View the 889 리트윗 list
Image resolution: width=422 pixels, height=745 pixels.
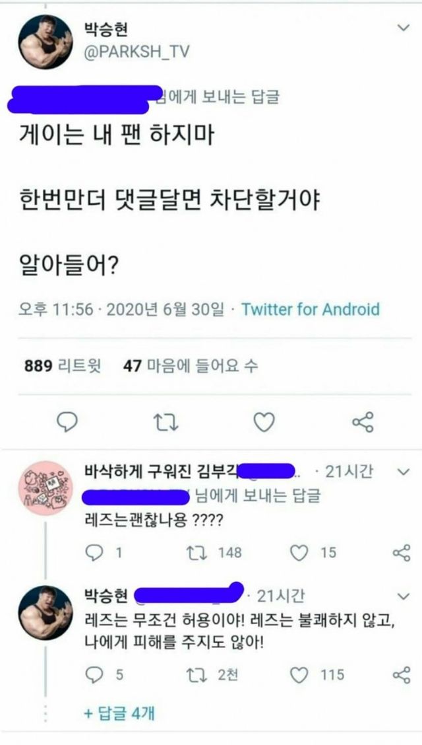coord(63,365)
